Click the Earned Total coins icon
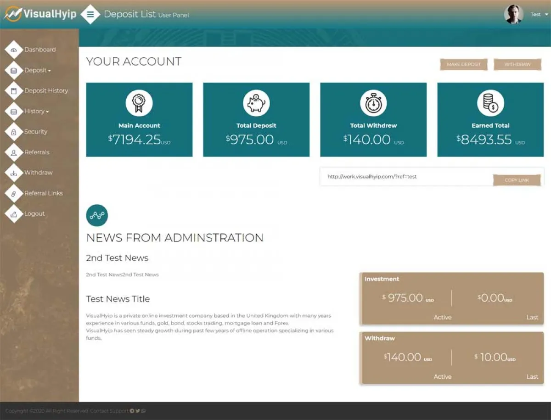 490,103
